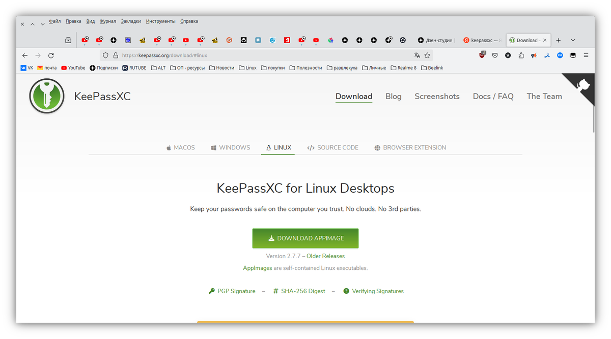Open the Verifying Signatures link
Viewport: 611px width, 339px height.
(373, 291)
